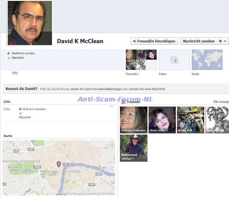Open the gear settings dropdown

pyautogui.click(x=222, y=41)
